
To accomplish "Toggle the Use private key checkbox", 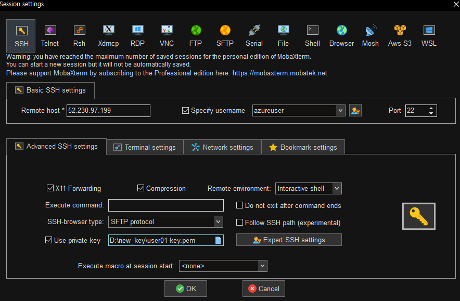I will pos(49,240).
